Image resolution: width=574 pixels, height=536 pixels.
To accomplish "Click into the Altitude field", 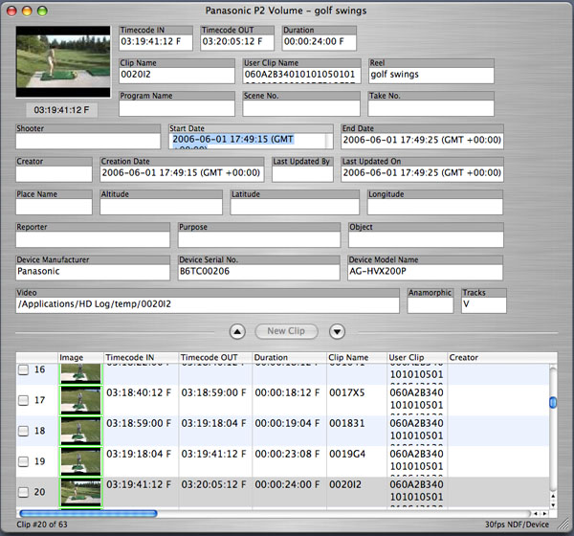I will (x=161, y=207).
